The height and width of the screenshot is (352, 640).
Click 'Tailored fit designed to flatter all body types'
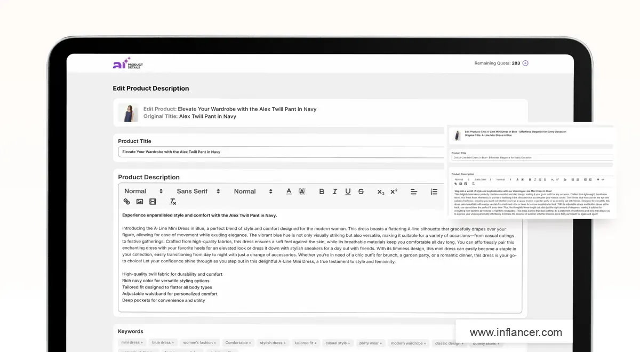tap(166, 287)
